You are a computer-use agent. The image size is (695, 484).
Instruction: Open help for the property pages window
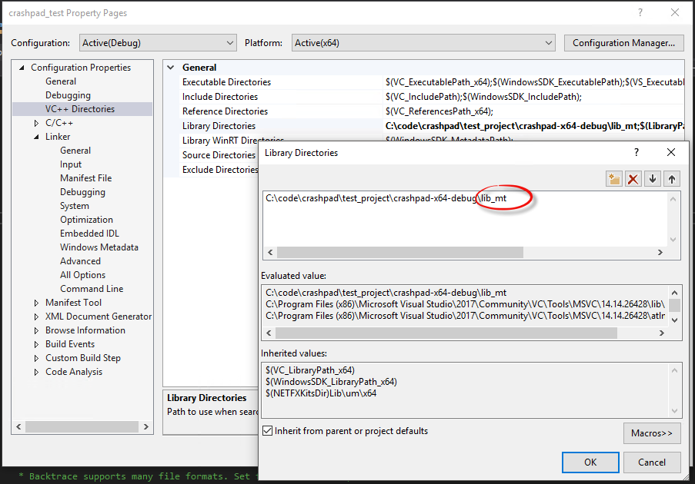(639, 12)
